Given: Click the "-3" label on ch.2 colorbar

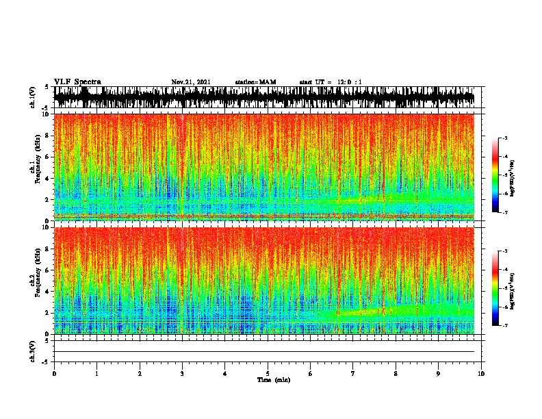Looking at the screenshot, I should pos(505,251).
